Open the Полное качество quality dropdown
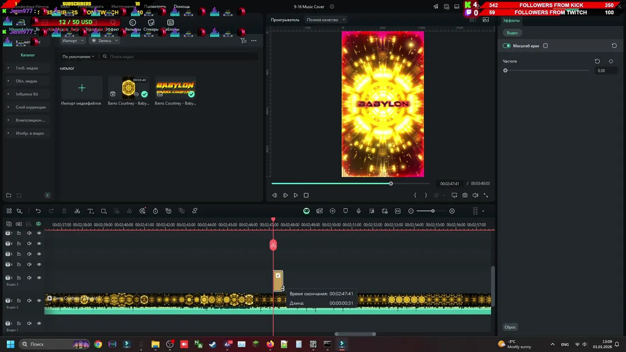Screen dimensions: 626x352 tap(326, 20)
